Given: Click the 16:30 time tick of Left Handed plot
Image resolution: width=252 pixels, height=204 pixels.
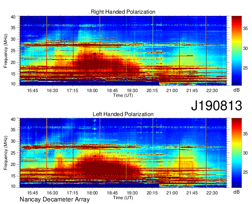Looking at the screenshot, I should (52, 193).
